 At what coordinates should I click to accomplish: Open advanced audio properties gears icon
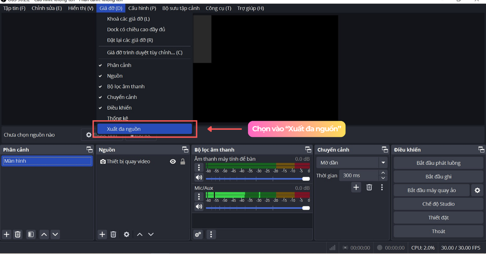point(198,235)
